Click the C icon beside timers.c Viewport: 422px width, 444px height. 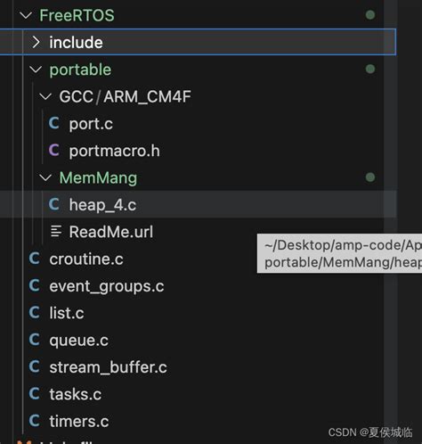(35, 421)
